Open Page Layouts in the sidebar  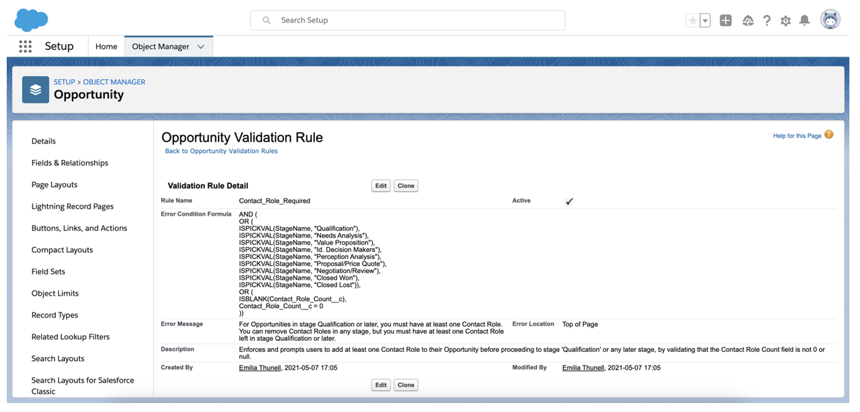(54, 185)
